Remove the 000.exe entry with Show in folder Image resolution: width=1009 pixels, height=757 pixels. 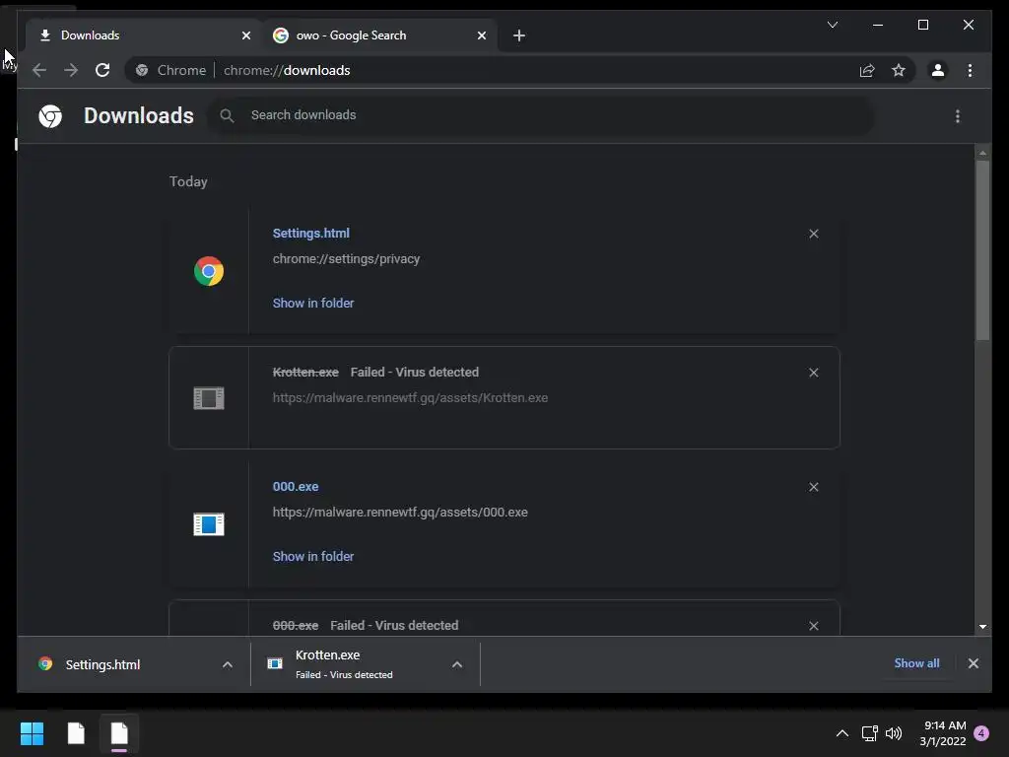pos(813,487)
